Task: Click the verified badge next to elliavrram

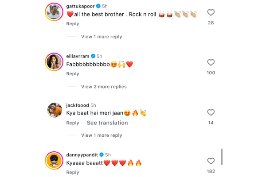Action: 93,56
